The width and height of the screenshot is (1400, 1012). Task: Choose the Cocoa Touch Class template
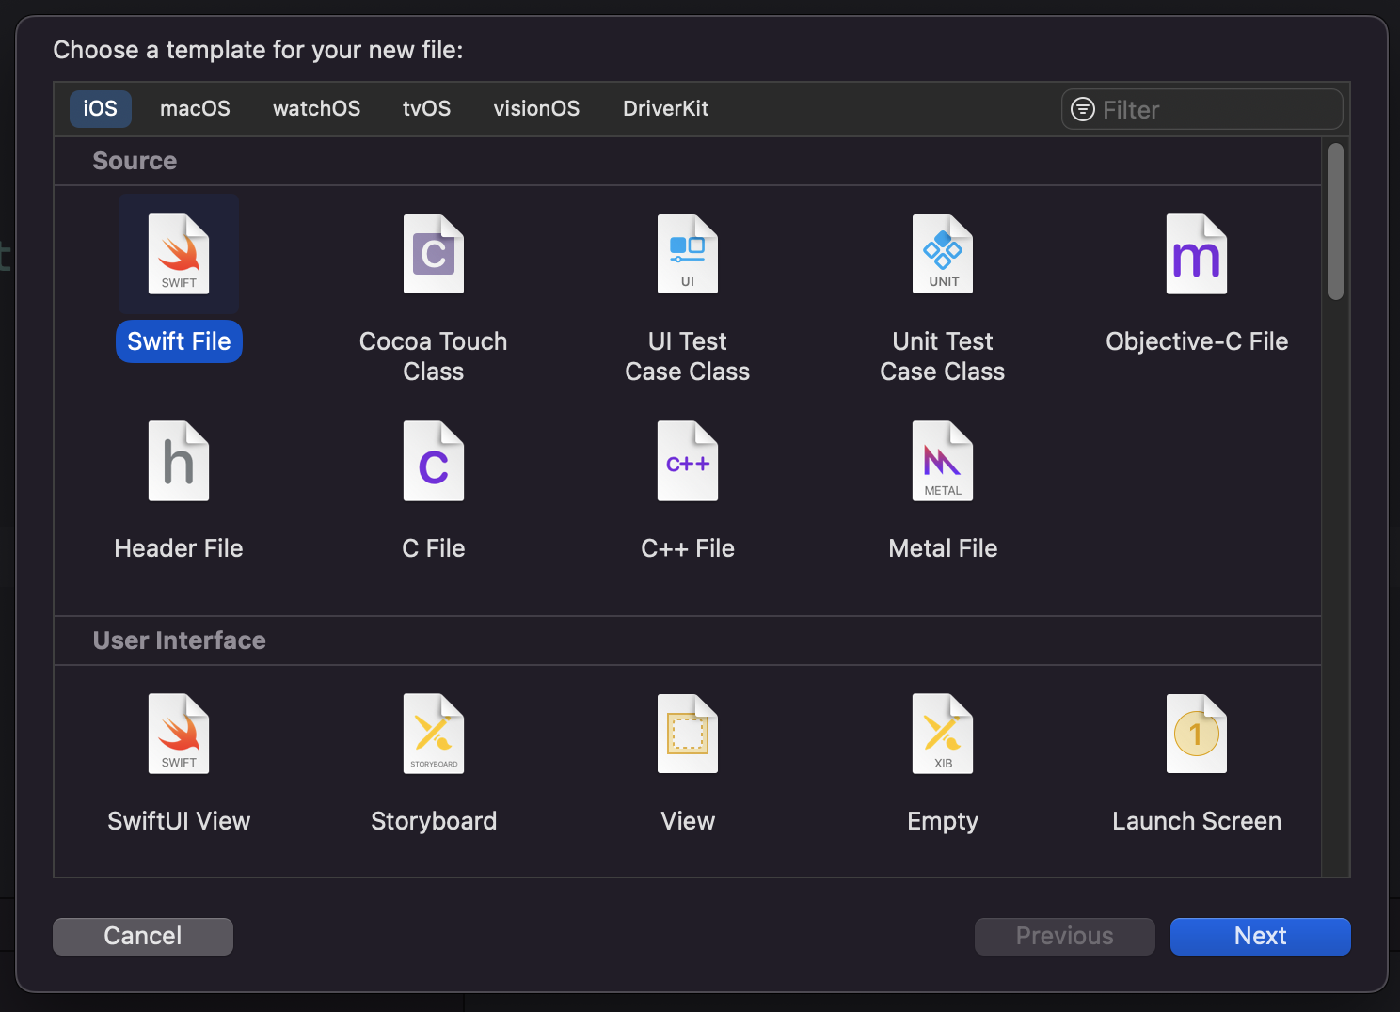coord(433,299)
